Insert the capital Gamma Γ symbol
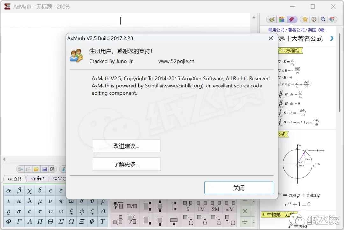The width and height of the screenshot is (344, 230). tap(19, 221)
